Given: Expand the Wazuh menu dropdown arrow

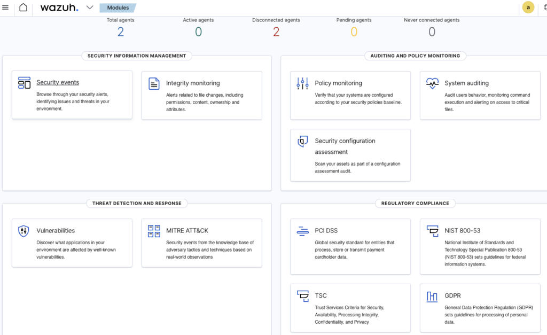Looking at the screenshot, I should [x=90, y=7].
